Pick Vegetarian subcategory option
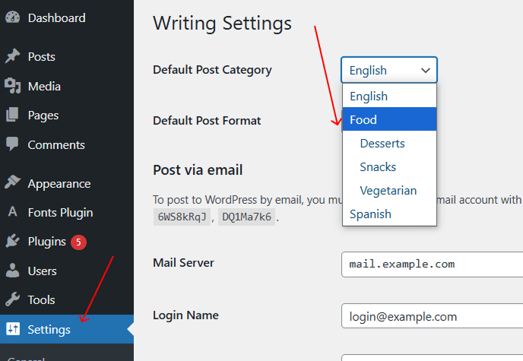Viewport: 523px width, 361px height. pos(389,190)
